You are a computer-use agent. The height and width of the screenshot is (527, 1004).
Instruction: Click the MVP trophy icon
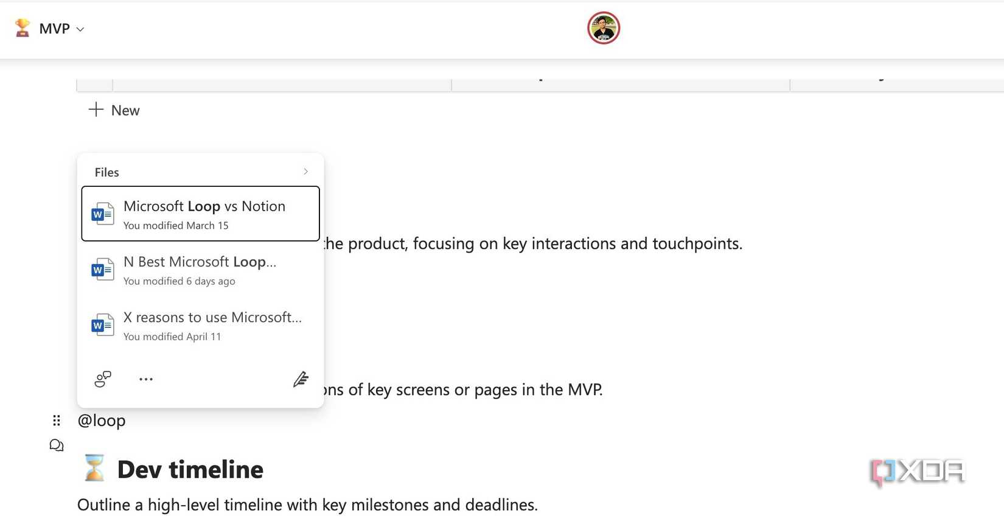point(23,28)
